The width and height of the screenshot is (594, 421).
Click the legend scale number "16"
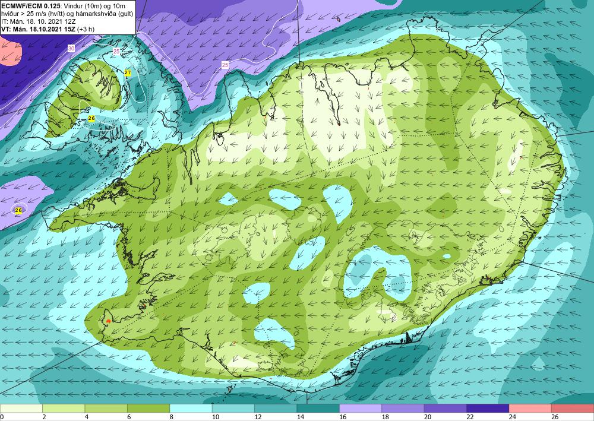(343, 417)
